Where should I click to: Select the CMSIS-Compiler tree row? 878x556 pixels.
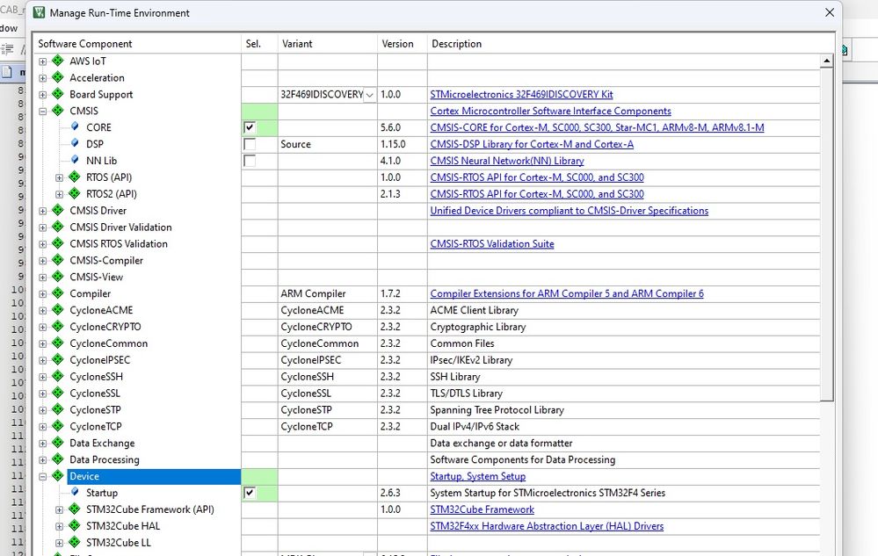105,261
